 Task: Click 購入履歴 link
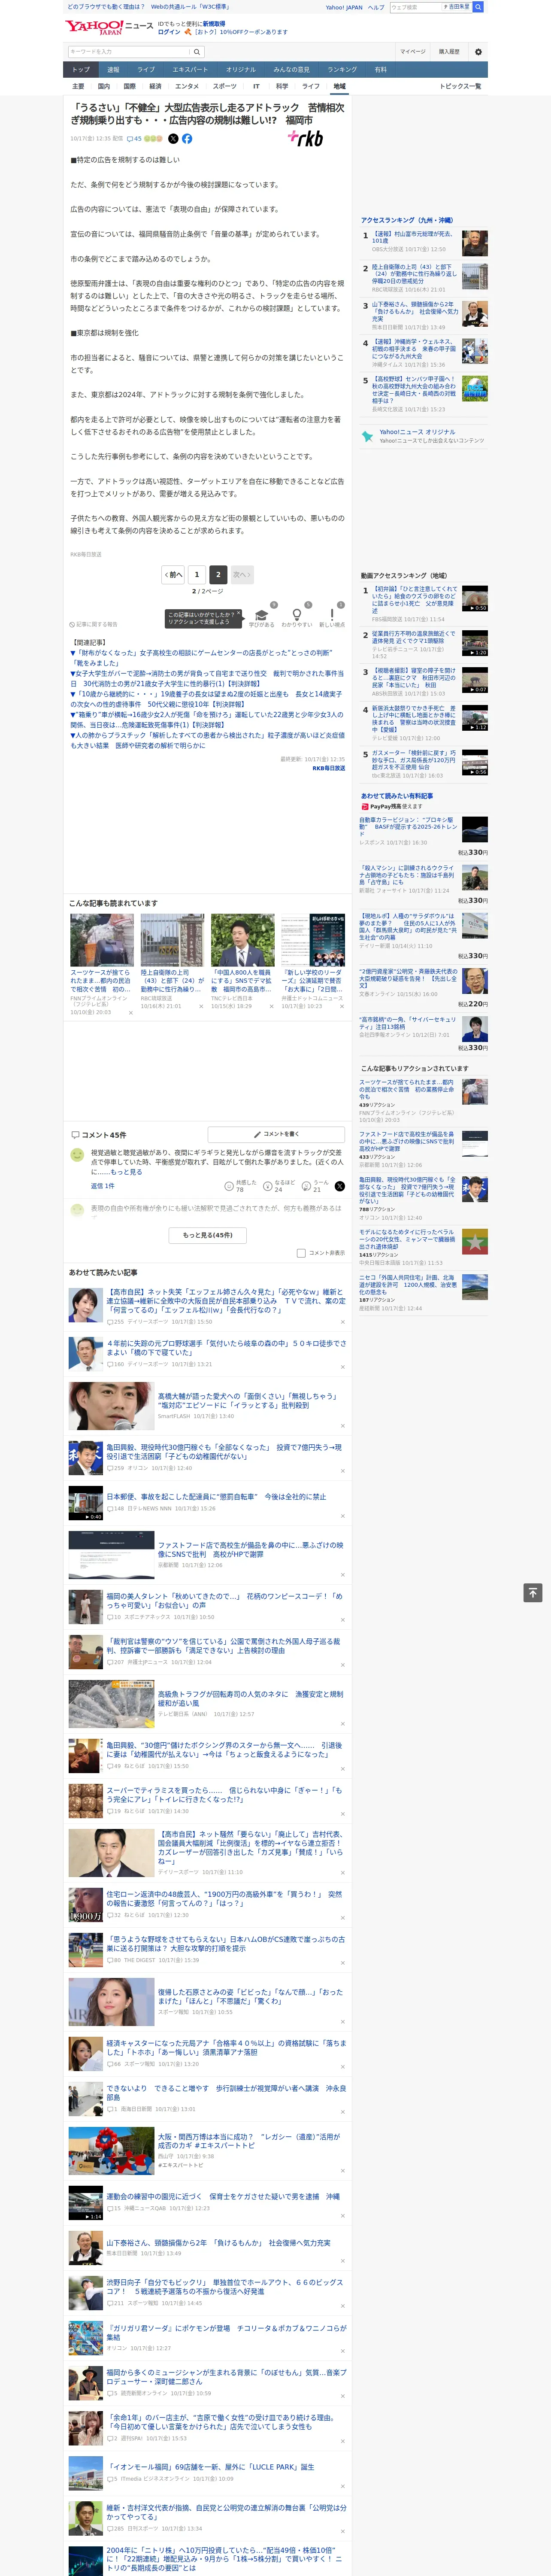tap(449, 52)
